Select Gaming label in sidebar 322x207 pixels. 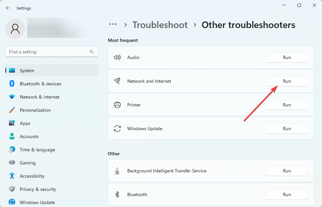(28, 163)
